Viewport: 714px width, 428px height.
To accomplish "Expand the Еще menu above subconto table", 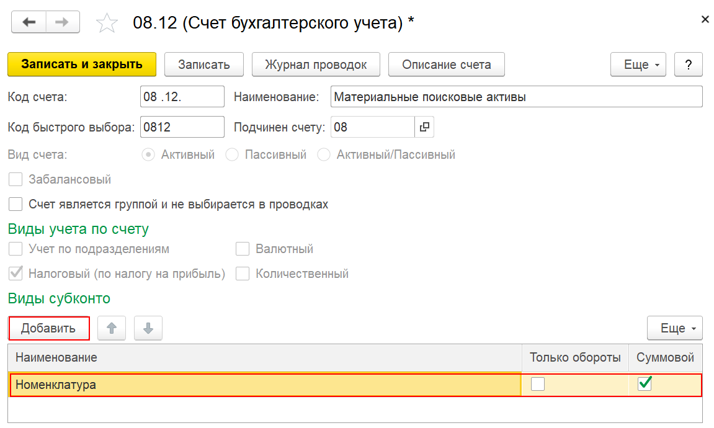I will click(x=675, y=328).
